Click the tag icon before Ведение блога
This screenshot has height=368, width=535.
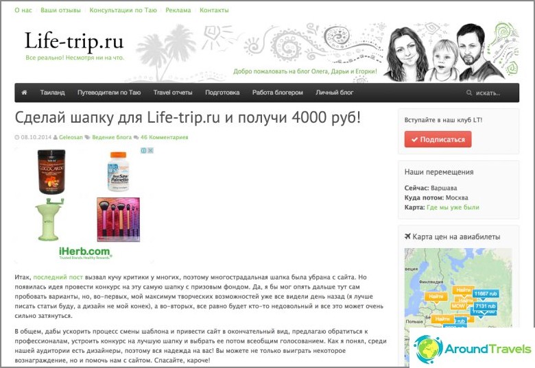coord(87,137)
